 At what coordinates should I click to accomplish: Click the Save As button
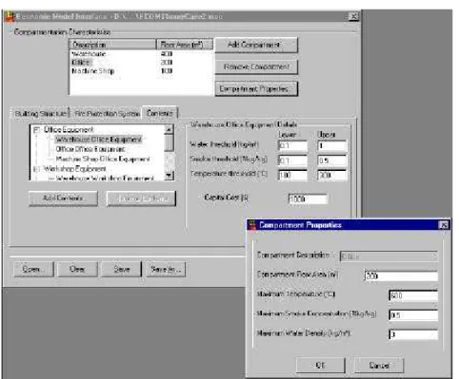[166, 270]
